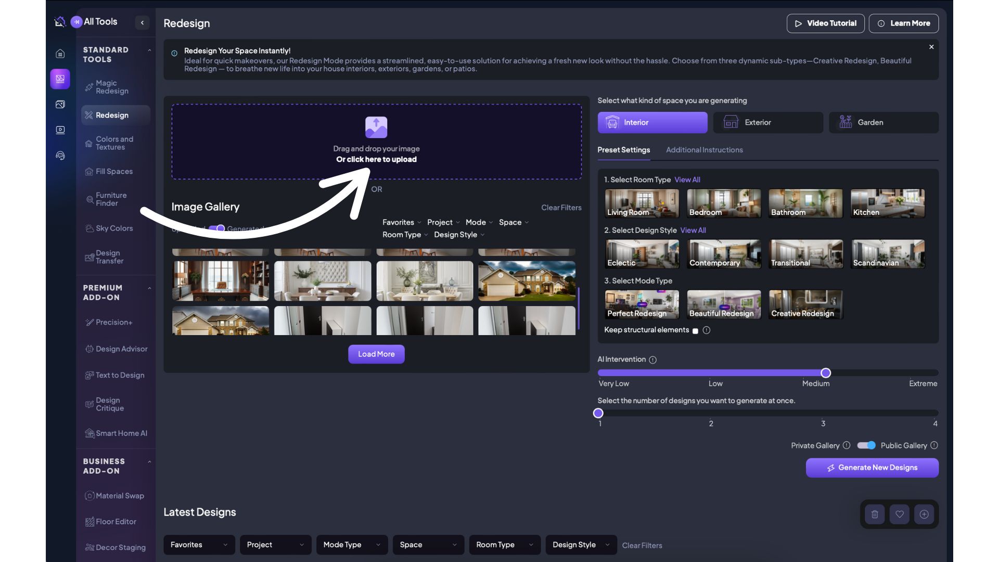999x562 pixels.
Task: Collapse the Standard Tools section
Action: (x=149, y=50)
